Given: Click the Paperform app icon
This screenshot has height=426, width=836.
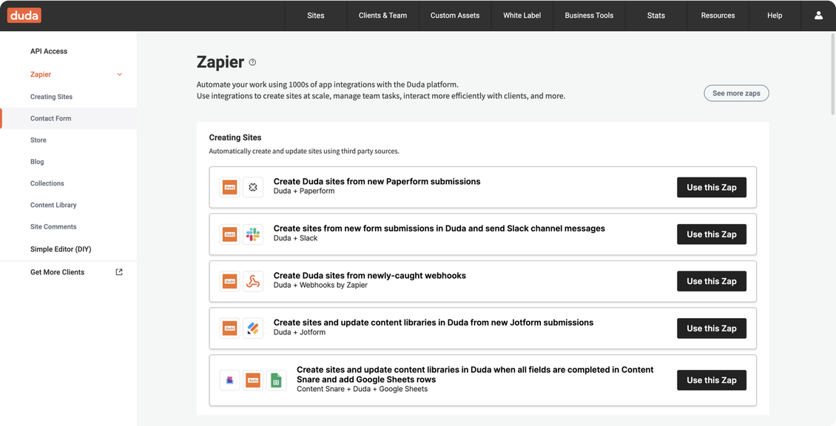Looking at the screenshot, I should (253, 187).
